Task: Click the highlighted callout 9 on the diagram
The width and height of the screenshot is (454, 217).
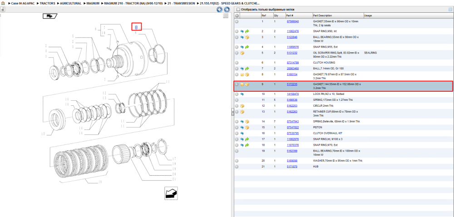Action: [137, 27]
